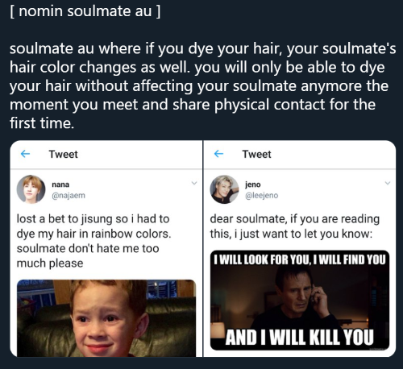This screenshot has height=369, width=403.
Task: Click jeno's 'dear soulmate' tweet text
Action: click(x=295, y=226)
